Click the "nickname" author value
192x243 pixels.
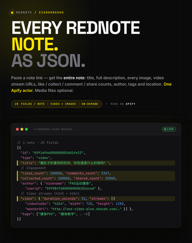pyautogui.click(x=80, y=183)
